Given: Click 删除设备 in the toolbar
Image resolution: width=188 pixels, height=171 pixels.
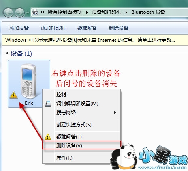Looking at the screenshot, I should pyautogui.click(x=119, y=28).
